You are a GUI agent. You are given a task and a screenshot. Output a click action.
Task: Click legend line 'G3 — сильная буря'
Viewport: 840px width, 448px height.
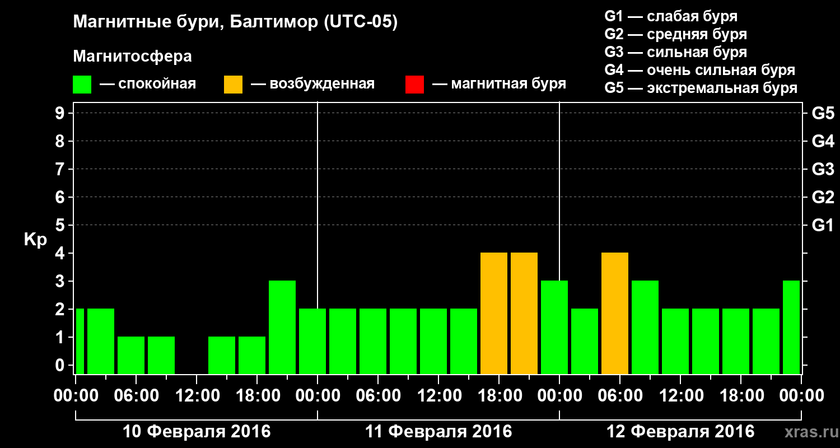point(676,52)
